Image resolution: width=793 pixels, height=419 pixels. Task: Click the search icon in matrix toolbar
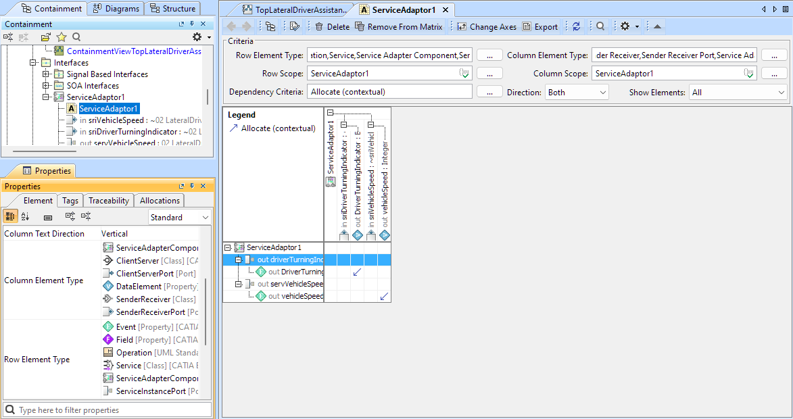click(600, 26)
